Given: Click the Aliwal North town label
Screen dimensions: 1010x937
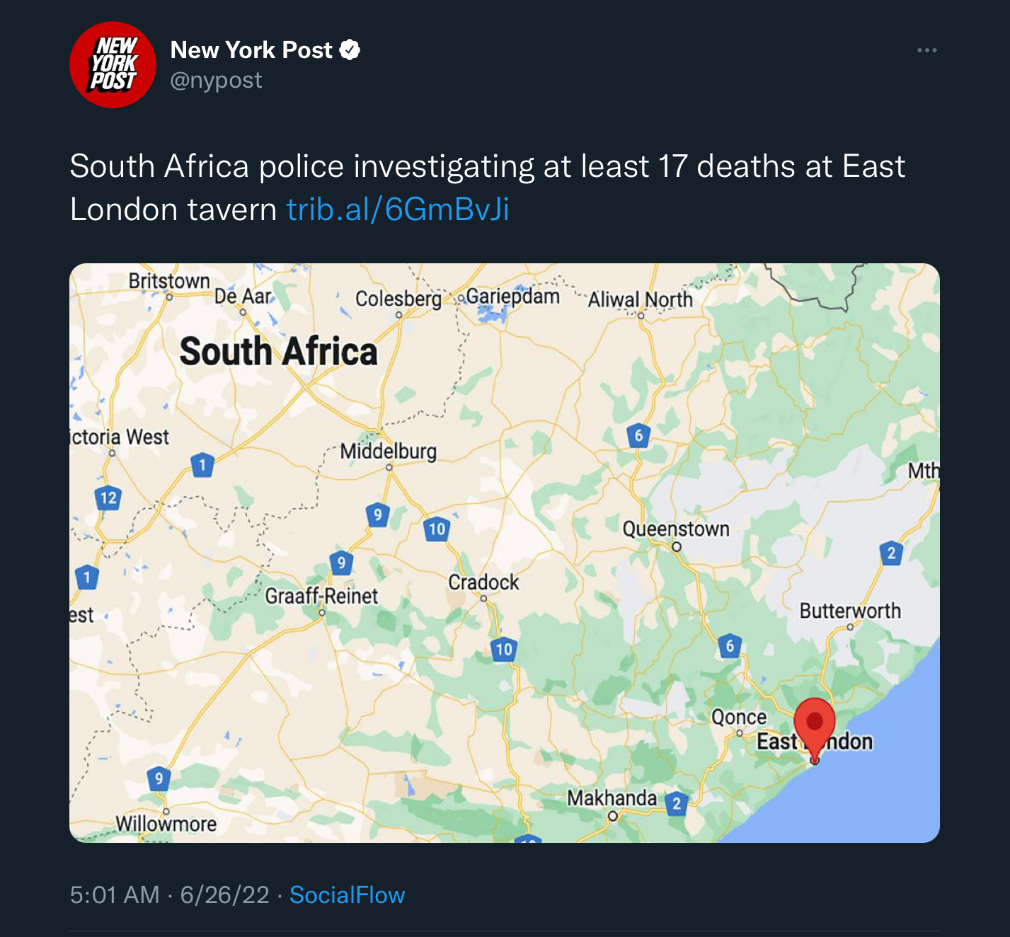Looking at the screenshot, I should pyautogui.click(x=640, y=299).
